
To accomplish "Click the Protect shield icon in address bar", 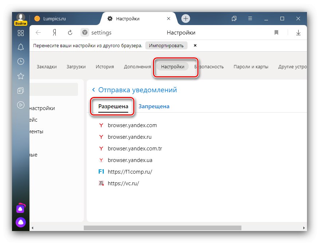I will [84, 32].
